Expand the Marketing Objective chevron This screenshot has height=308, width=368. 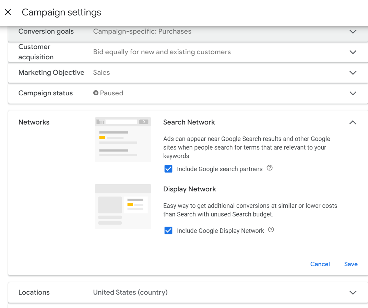coord(353,73)
